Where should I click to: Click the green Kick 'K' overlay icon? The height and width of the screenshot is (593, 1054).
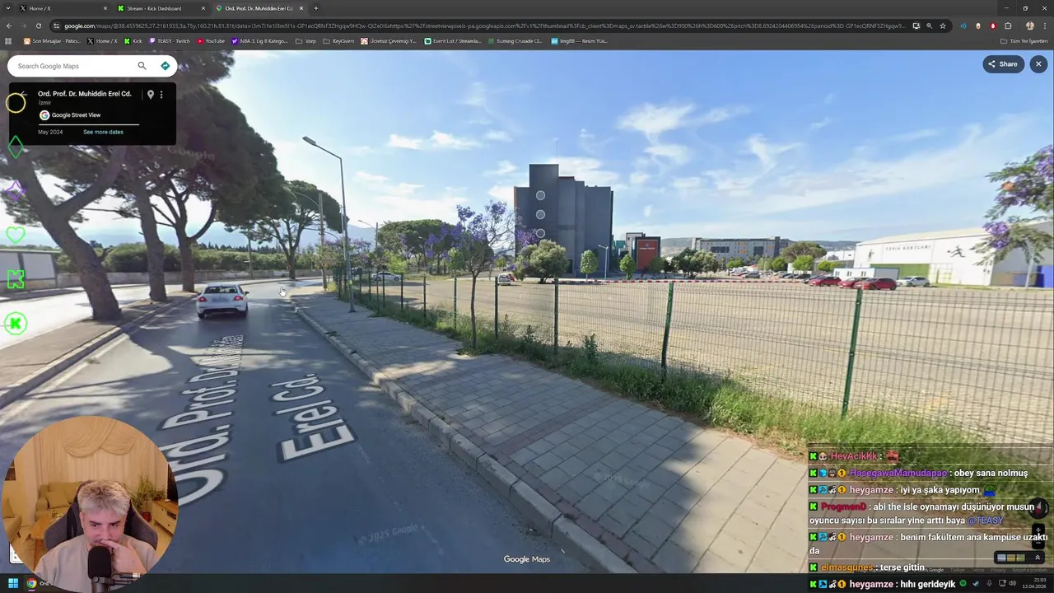(16, 324)
